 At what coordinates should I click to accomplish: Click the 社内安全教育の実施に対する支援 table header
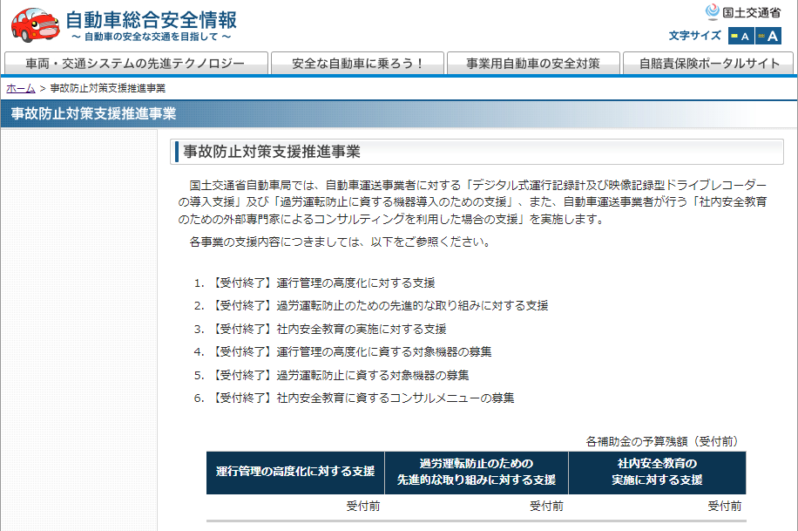pyautogui.click(x=657, y=472)
